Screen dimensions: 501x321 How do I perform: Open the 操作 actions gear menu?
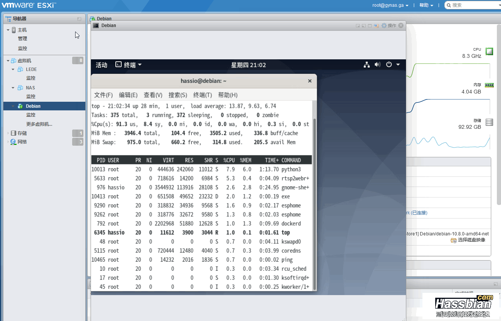tap(389, 26)
